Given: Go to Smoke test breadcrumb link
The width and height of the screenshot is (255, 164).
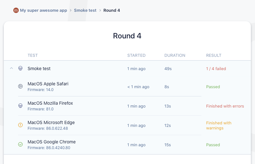Looking at the screenshot, I should pyautogui.click(x=85, y=10).
